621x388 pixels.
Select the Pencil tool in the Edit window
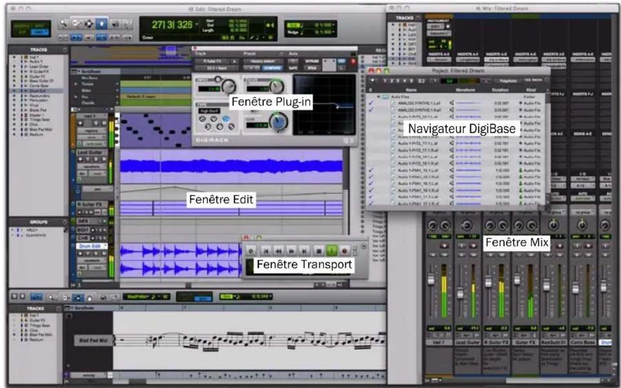pyautogui.click(x=127, y=24)
